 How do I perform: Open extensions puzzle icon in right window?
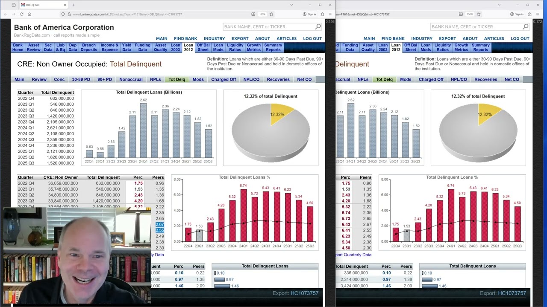pyautogui.click(x=529, y=14)
